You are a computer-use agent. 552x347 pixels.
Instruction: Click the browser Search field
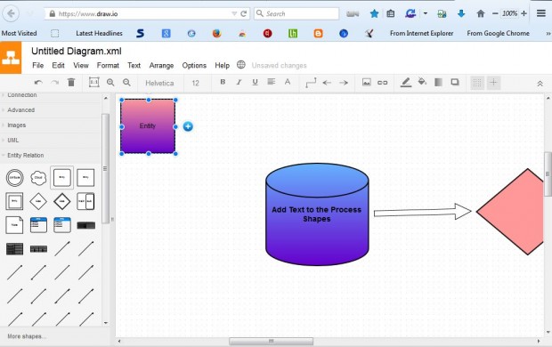[296, 13]
